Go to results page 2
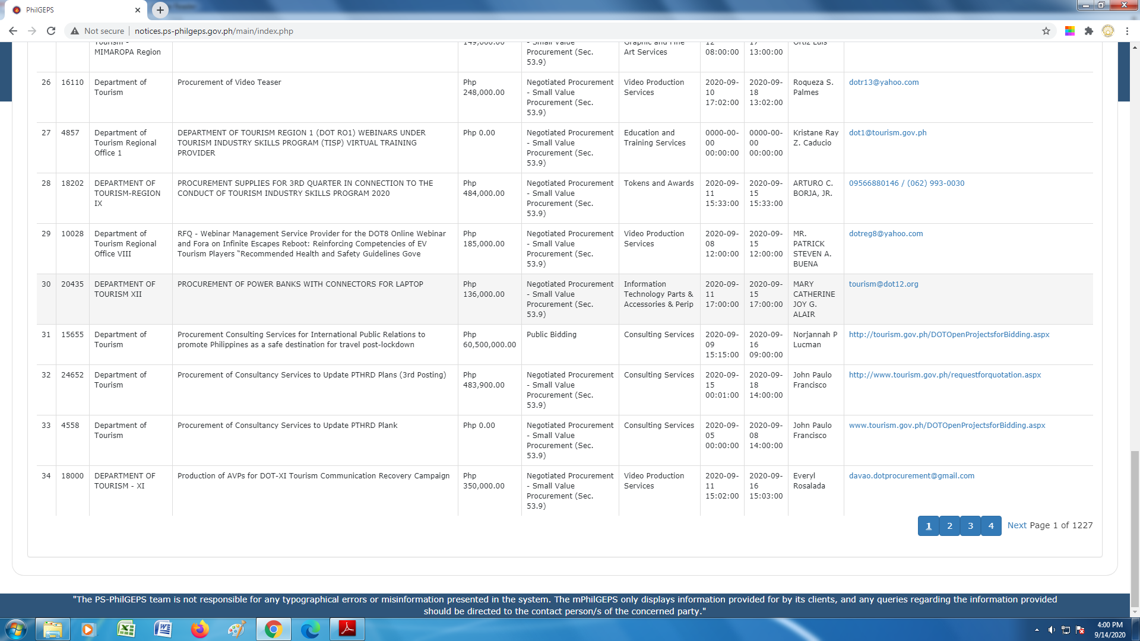This screenshot has width=1140, height=641. pos(949,526)
